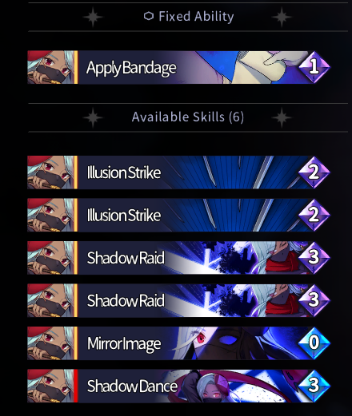The image size is (352, 416).
Task: Click cost 3 gem on second Shadow Raid
Action: (314, 300)
